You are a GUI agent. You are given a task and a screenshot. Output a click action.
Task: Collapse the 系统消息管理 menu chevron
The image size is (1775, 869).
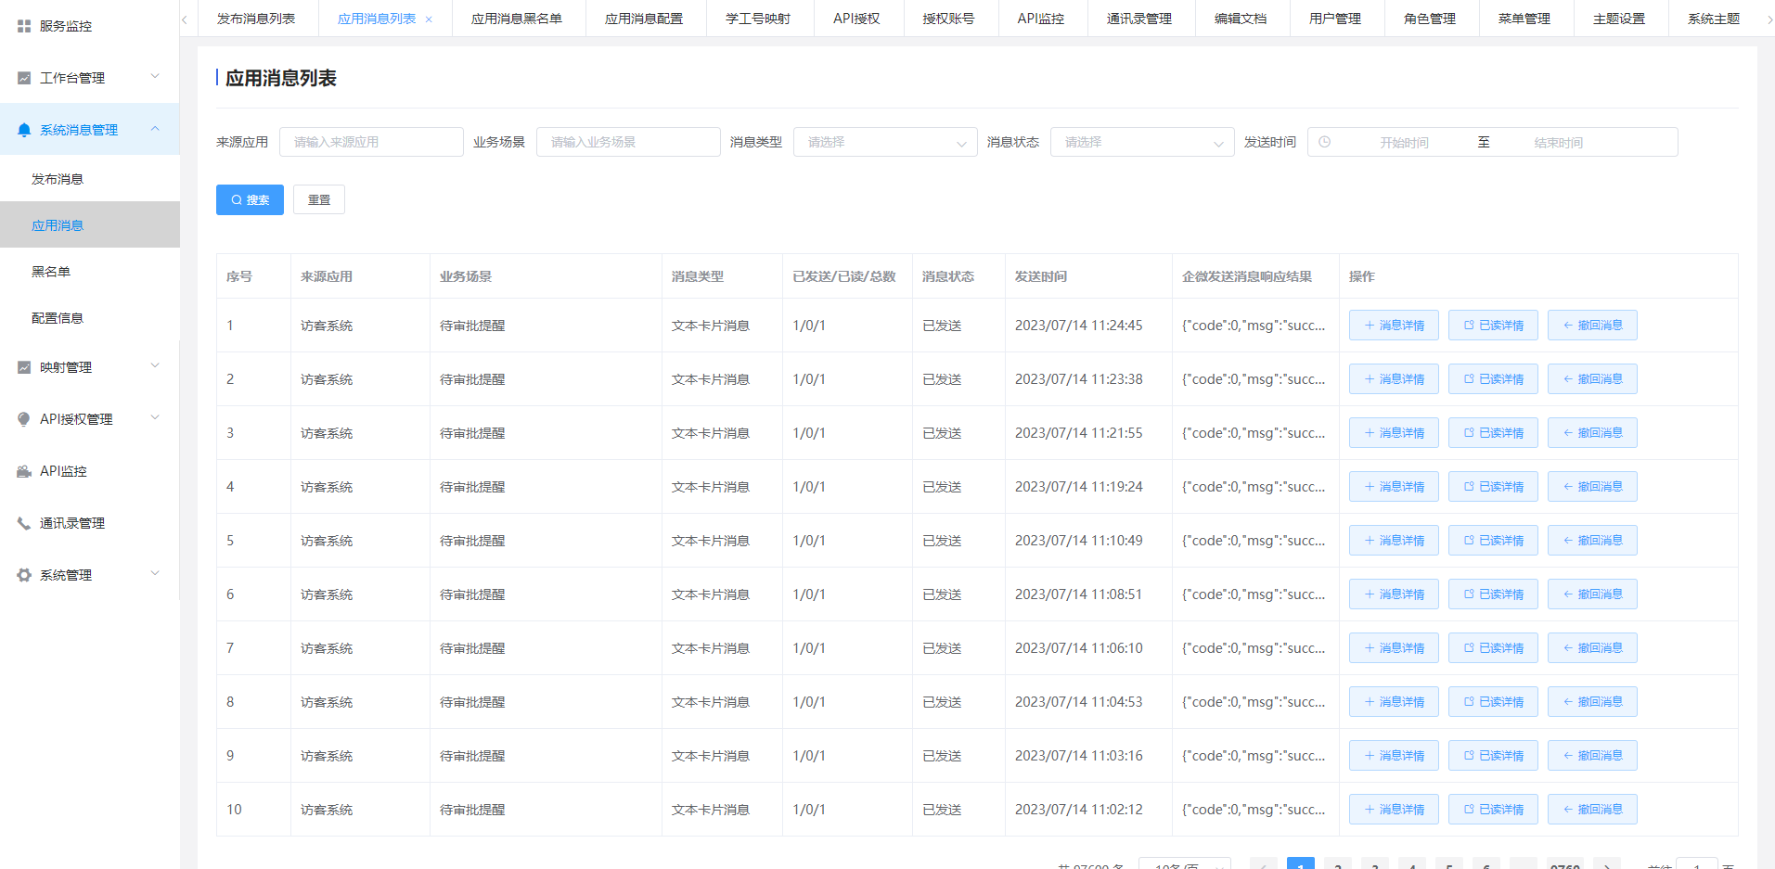click(x=155, y=128)
